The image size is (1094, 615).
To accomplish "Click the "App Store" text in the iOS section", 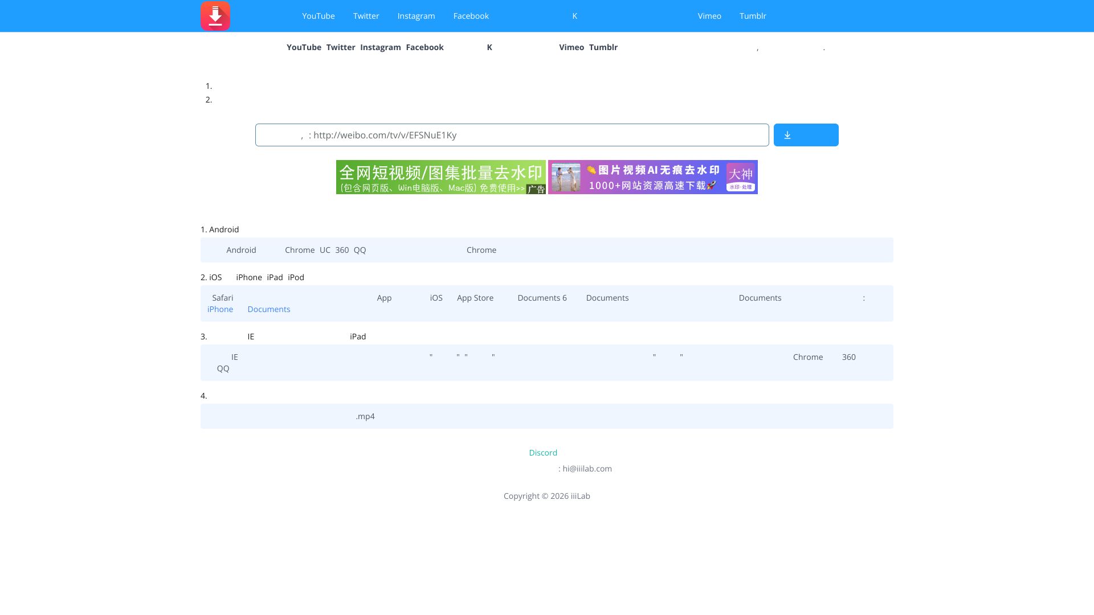I will [475, 298].
